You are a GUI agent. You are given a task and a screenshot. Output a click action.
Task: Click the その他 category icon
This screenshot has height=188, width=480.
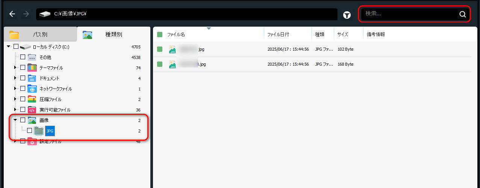pos(32,57)
